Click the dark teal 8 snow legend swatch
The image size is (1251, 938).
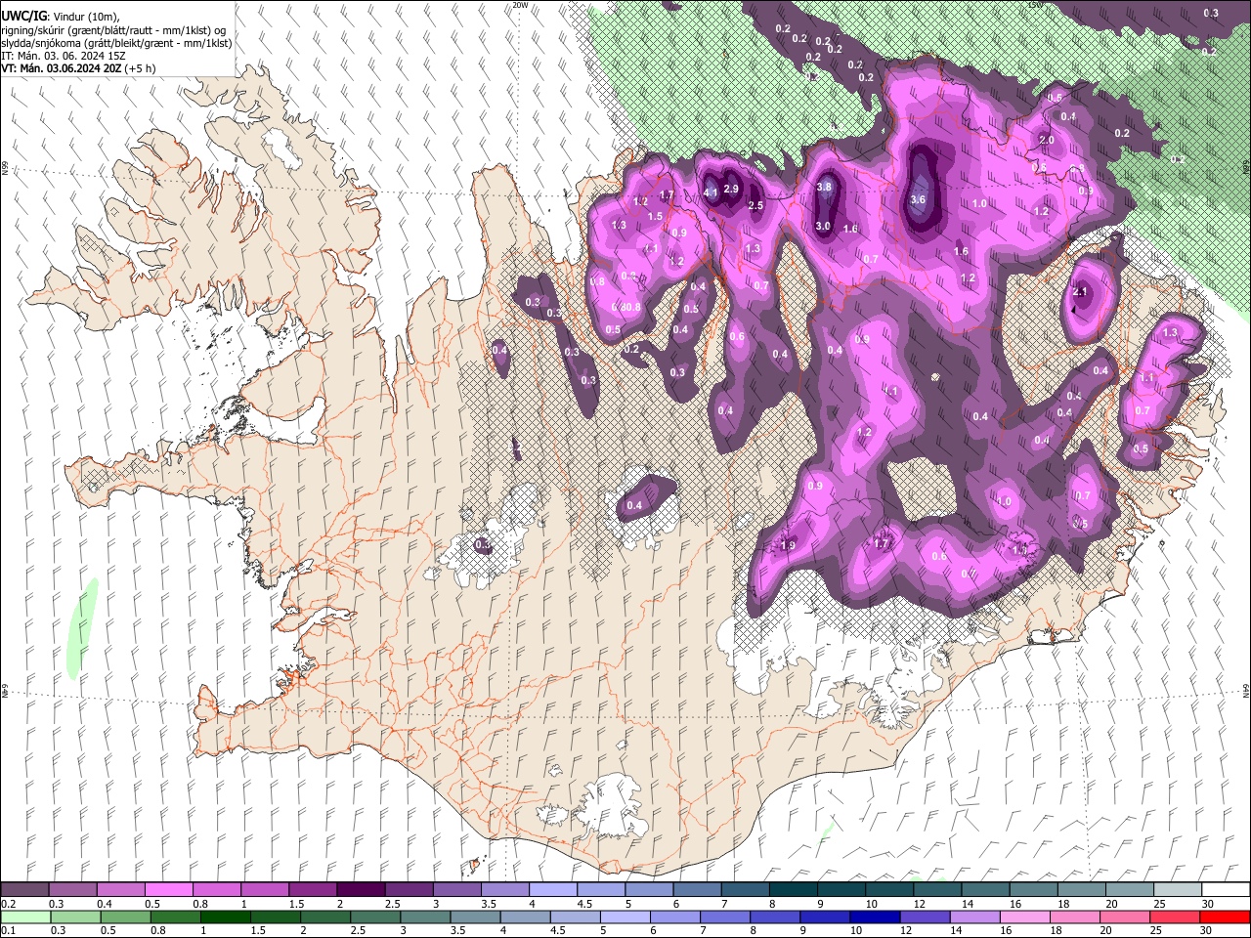point(793,890)
